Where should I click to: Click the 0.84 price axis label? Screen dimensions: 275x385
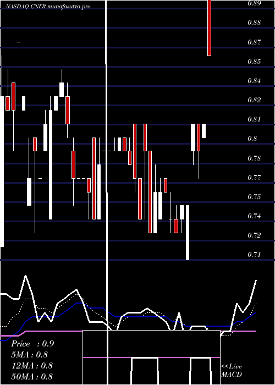[254, 81]
